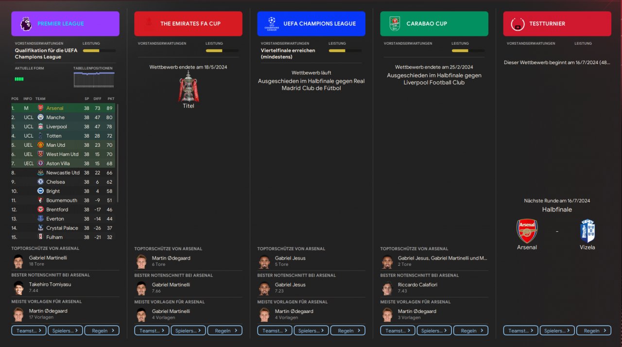Click the Champions League starball logo
Image resolution: width=622 pixels, height=347 pixels.
[272, 24]
